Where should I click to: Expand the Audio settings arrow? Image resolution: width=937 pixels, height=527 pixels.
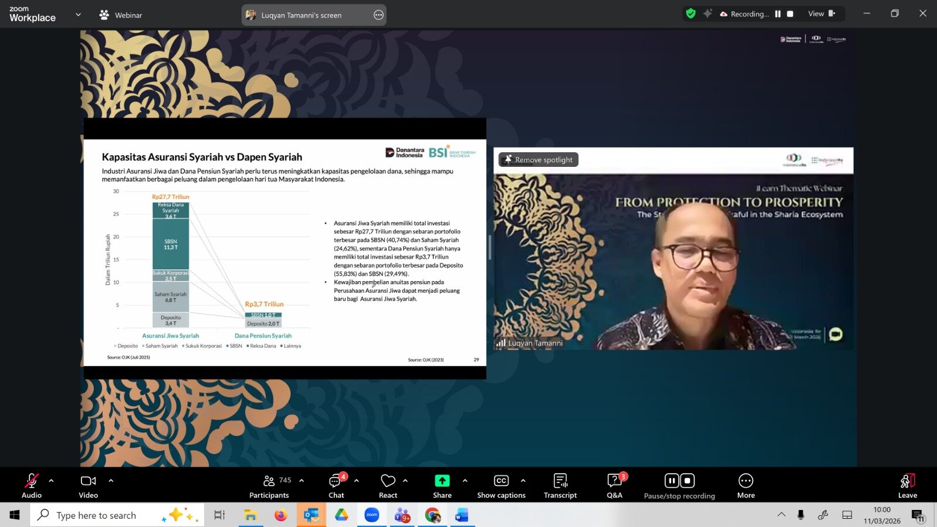pos(52,481)
